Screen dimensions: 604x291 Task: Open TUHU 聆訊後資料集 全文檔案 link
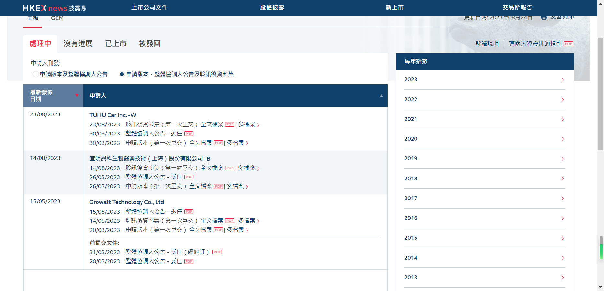tap(212, 124)
